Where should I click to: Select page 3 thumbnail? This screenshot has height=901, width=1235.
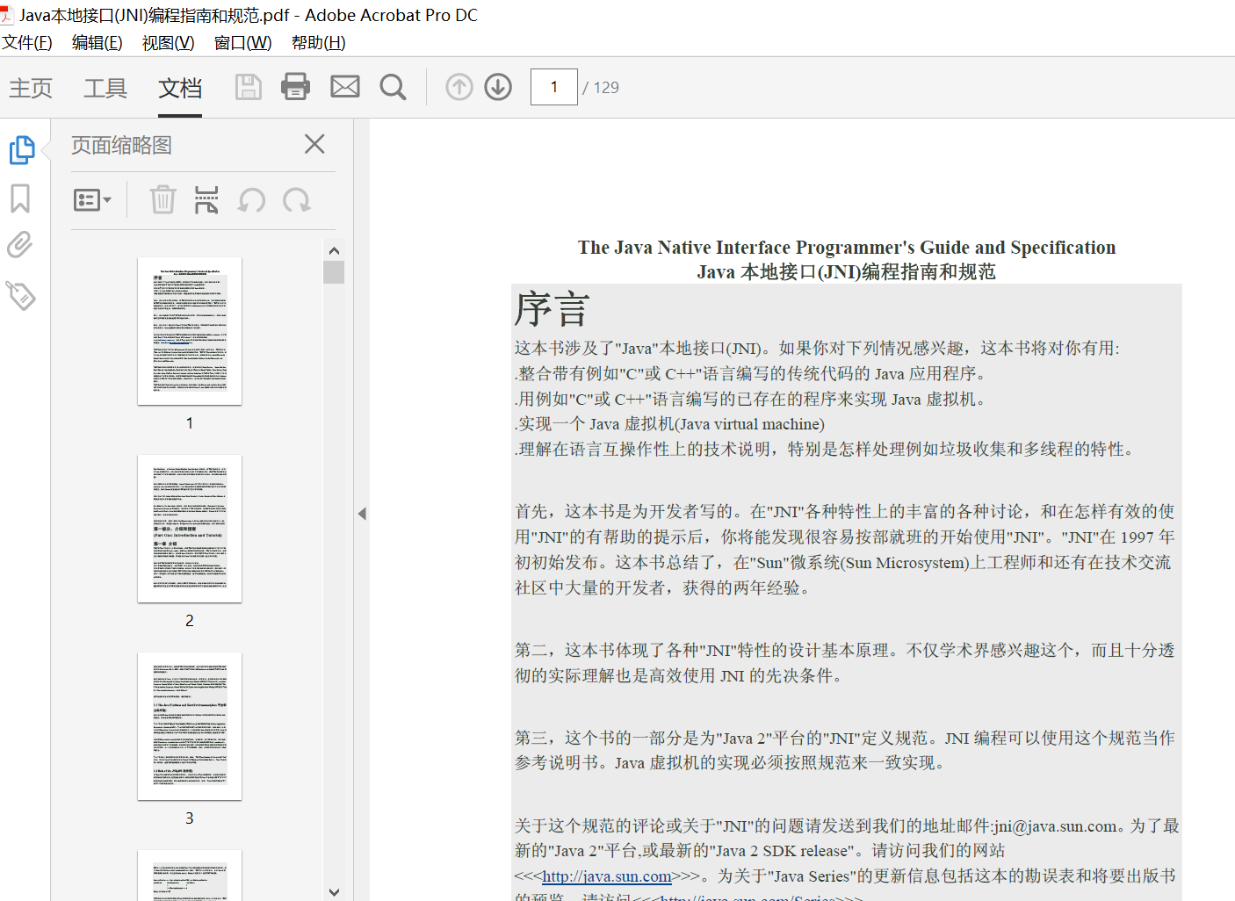point(190,726)
